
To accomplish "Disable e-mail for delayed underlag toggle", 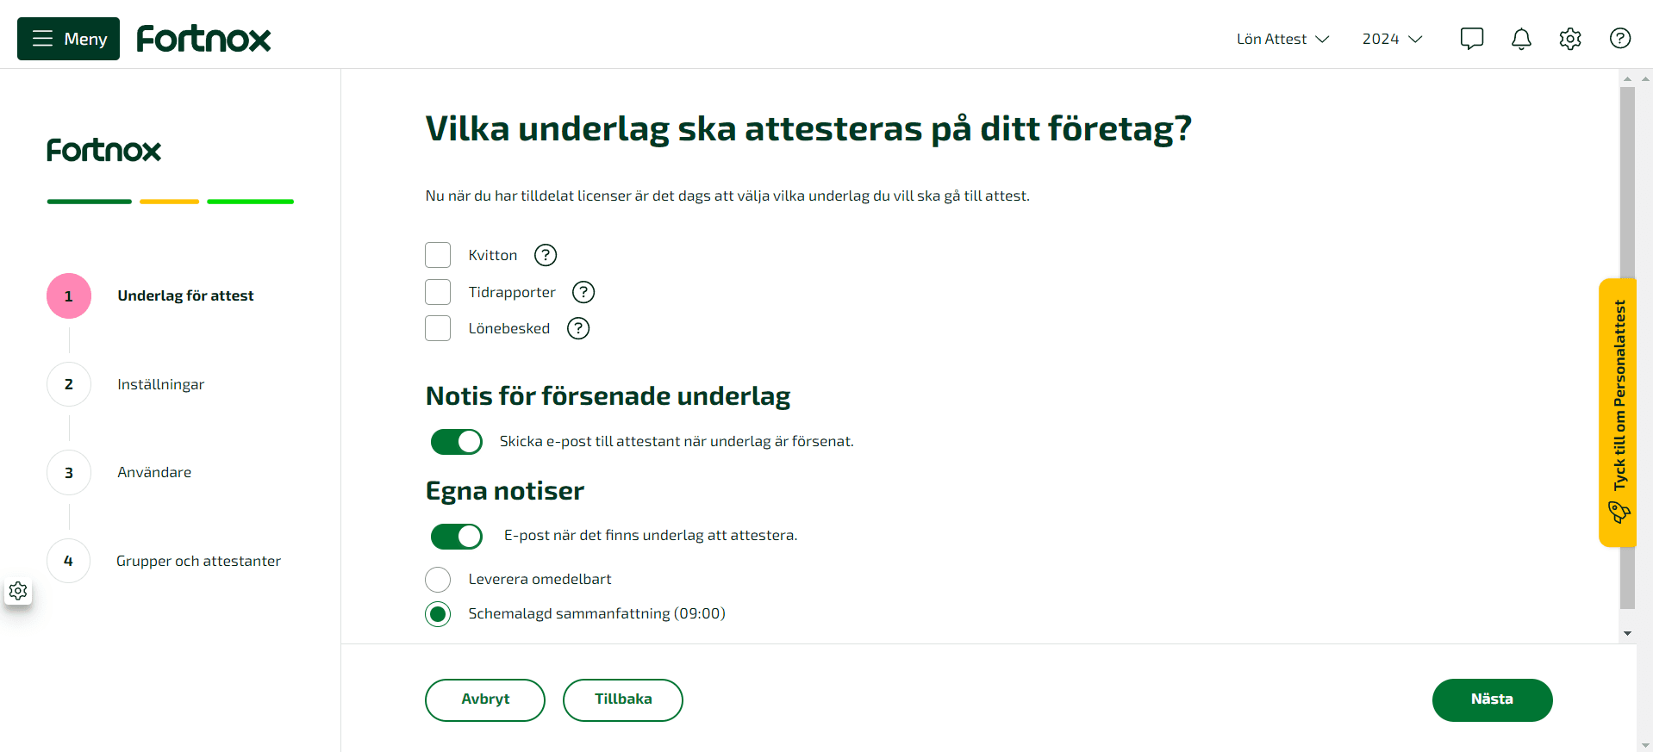I will [457, 442].
